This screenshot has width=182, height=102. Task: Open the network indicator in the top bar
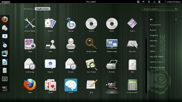pyautogui.click(x=154, y=2)
